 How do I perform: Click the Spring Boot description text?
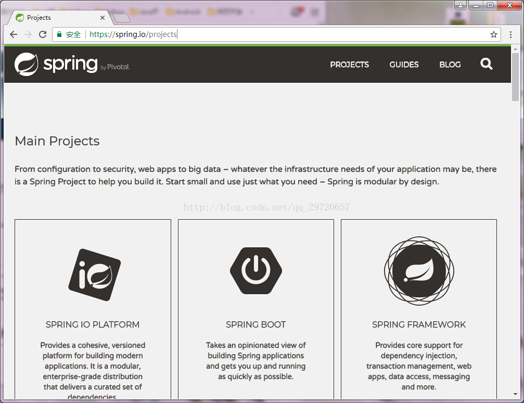(256, 361)
